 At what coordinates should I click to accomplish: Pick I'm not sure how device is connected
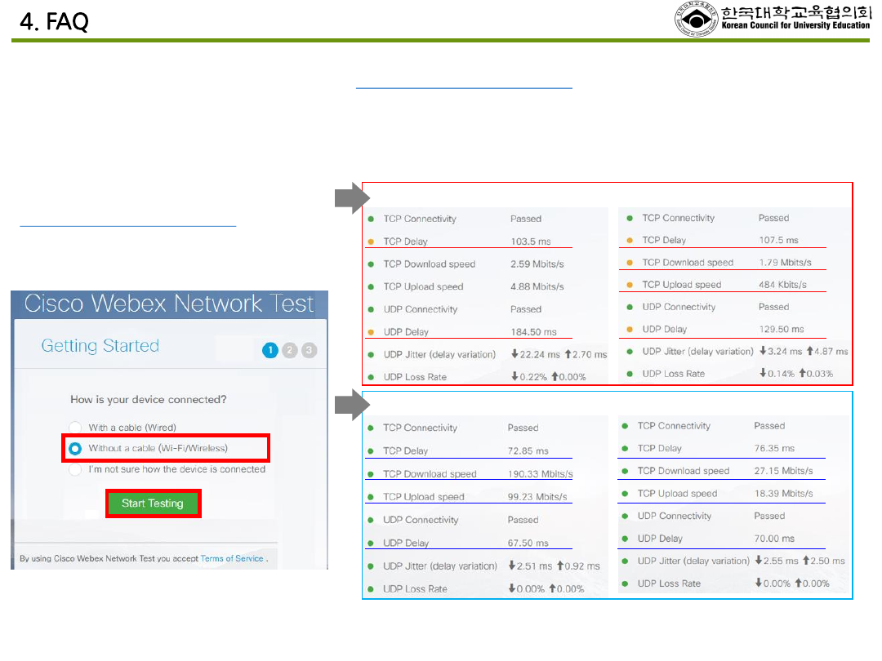pyautogui.click(x=76, y=469)
